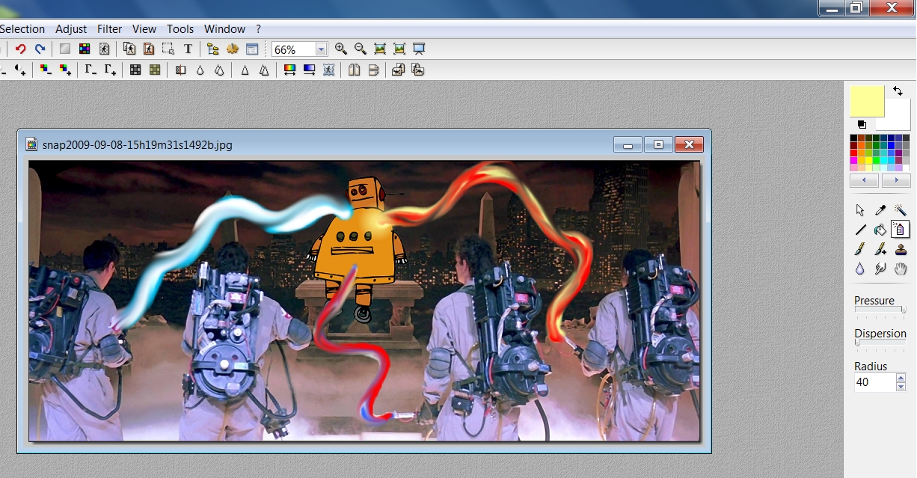
Task: Apply the sepia Old photo icon
Action: 155,70
